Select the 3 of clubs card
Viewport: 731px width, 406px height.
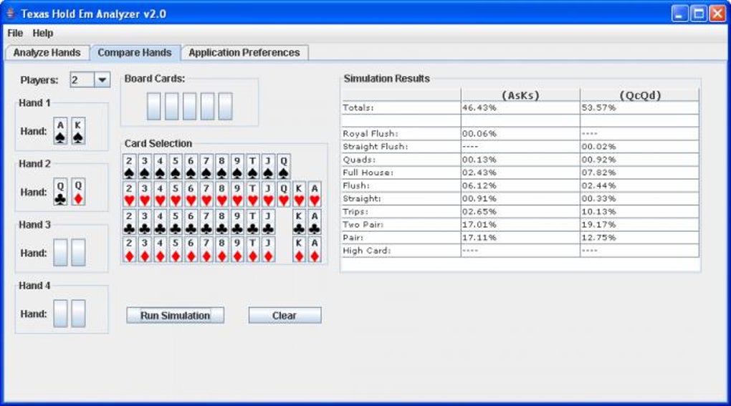(x=145, y=222)
